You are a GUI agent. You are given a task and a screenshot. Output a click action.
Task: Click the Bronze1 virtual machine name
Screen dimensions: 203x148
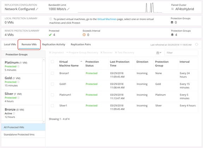[x=64, y=73]
